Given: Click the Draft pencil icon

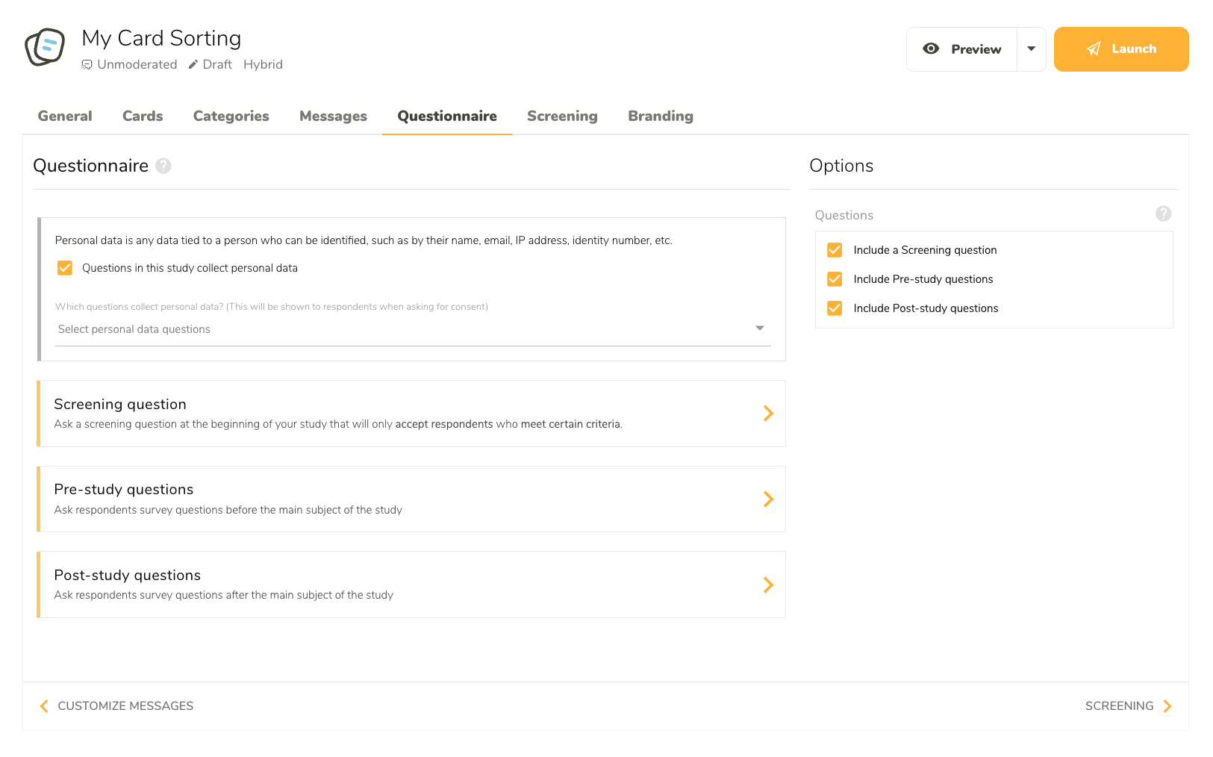Looking at the screenshot, I should 193,64.
